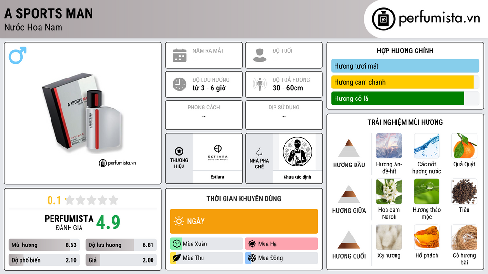Click the leaf icon for Mùa Thu
488x274 pixels.
coord(177,258)
